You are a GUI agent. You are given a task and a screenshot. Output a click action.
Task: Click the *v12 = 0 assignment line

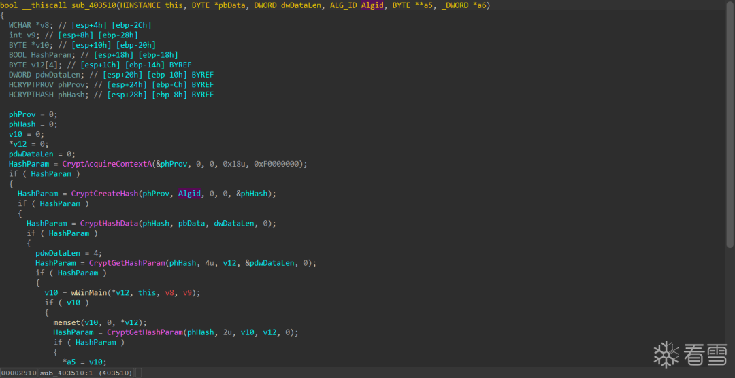click(29, 144)
